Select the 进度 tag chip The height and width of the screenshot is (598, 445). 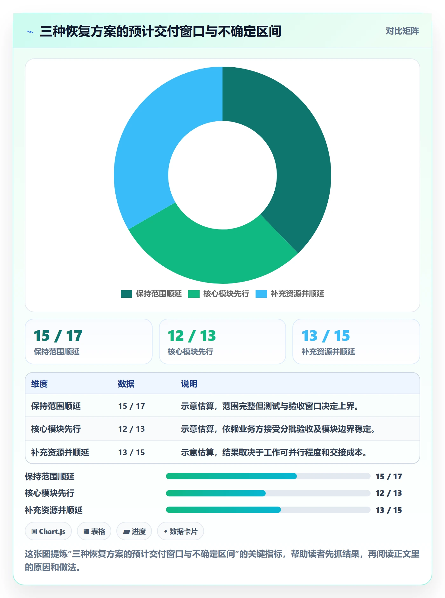134,531
